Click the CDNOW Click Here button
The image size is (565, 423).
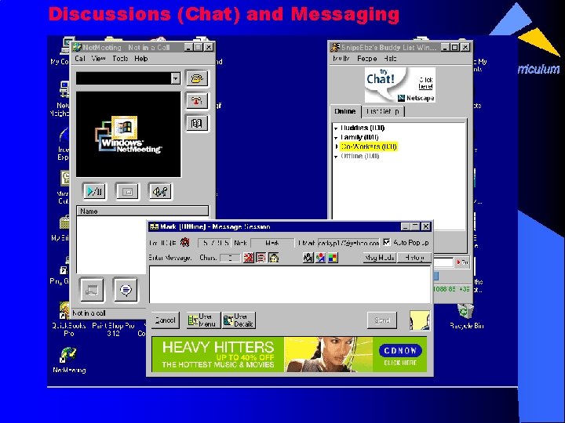(400, 354)
